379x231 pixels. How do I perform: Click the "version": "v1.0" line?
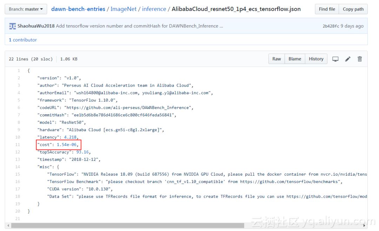tap(59, 78)
